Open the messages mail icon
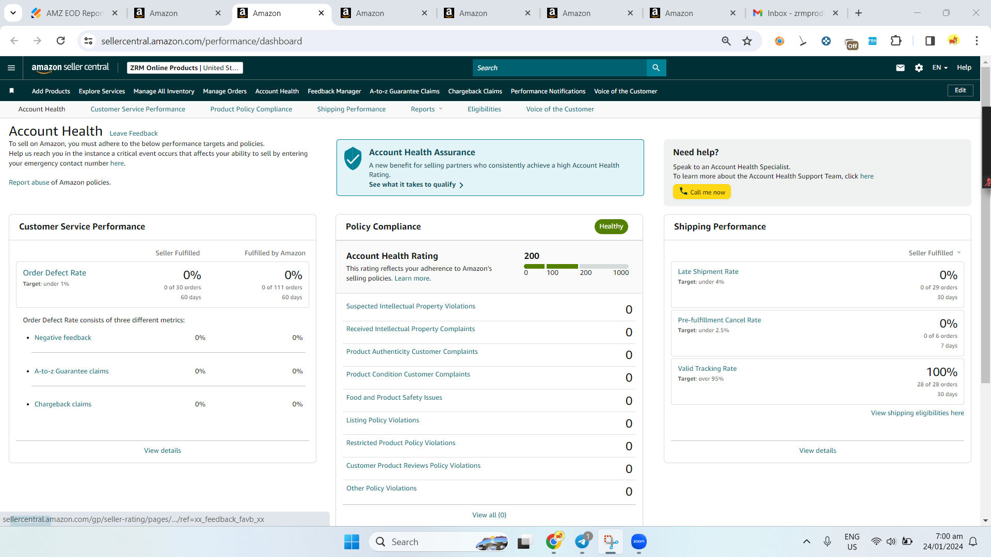991x557 pixels. [x=900, y=68]
